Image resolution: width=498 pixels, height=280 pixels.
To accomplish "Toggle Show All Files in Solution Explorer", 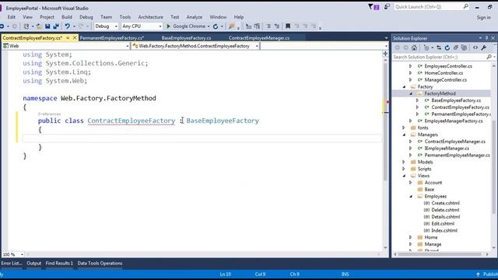I will click(464, 48).
